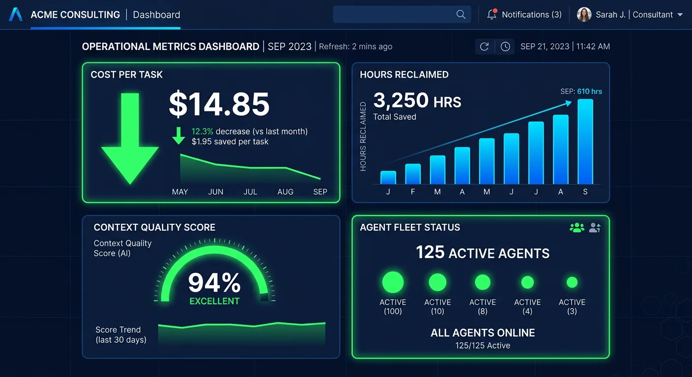The image size is (692, 377).
Task: Select the agent group view icon
Action: (577, 227)
